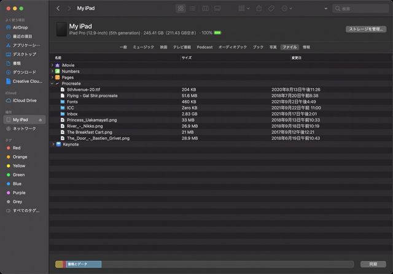Click the Tags toolbar icon
Viewport: 393px width, 274px height.
(271, 8)
